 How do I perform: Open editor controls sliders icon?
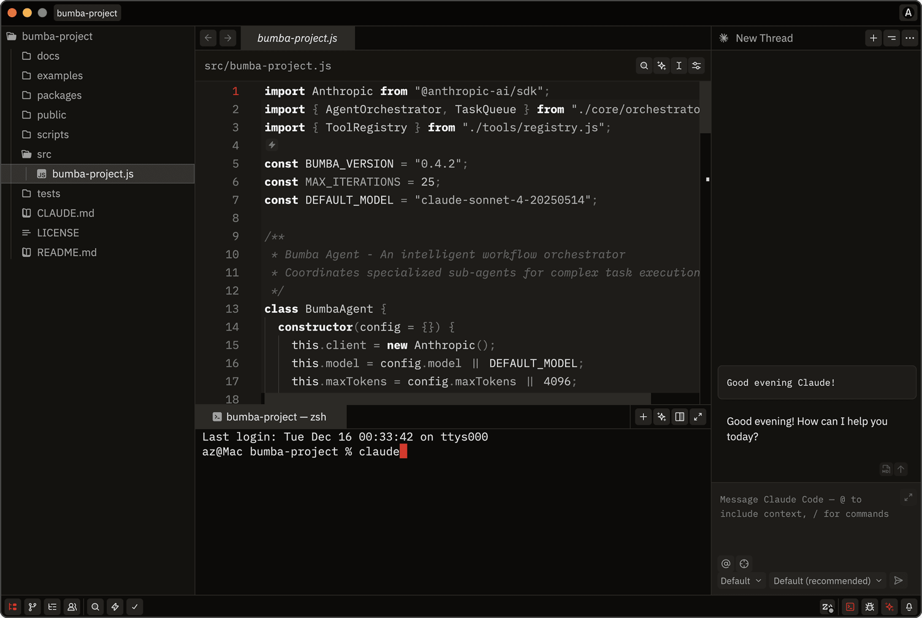696,66
